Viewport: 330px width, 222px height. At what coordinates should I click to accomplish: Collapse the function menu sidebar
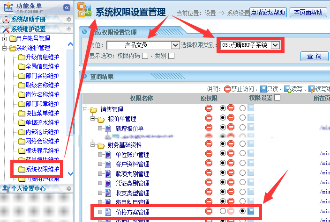pyautogui.click(x=67, y=8)
